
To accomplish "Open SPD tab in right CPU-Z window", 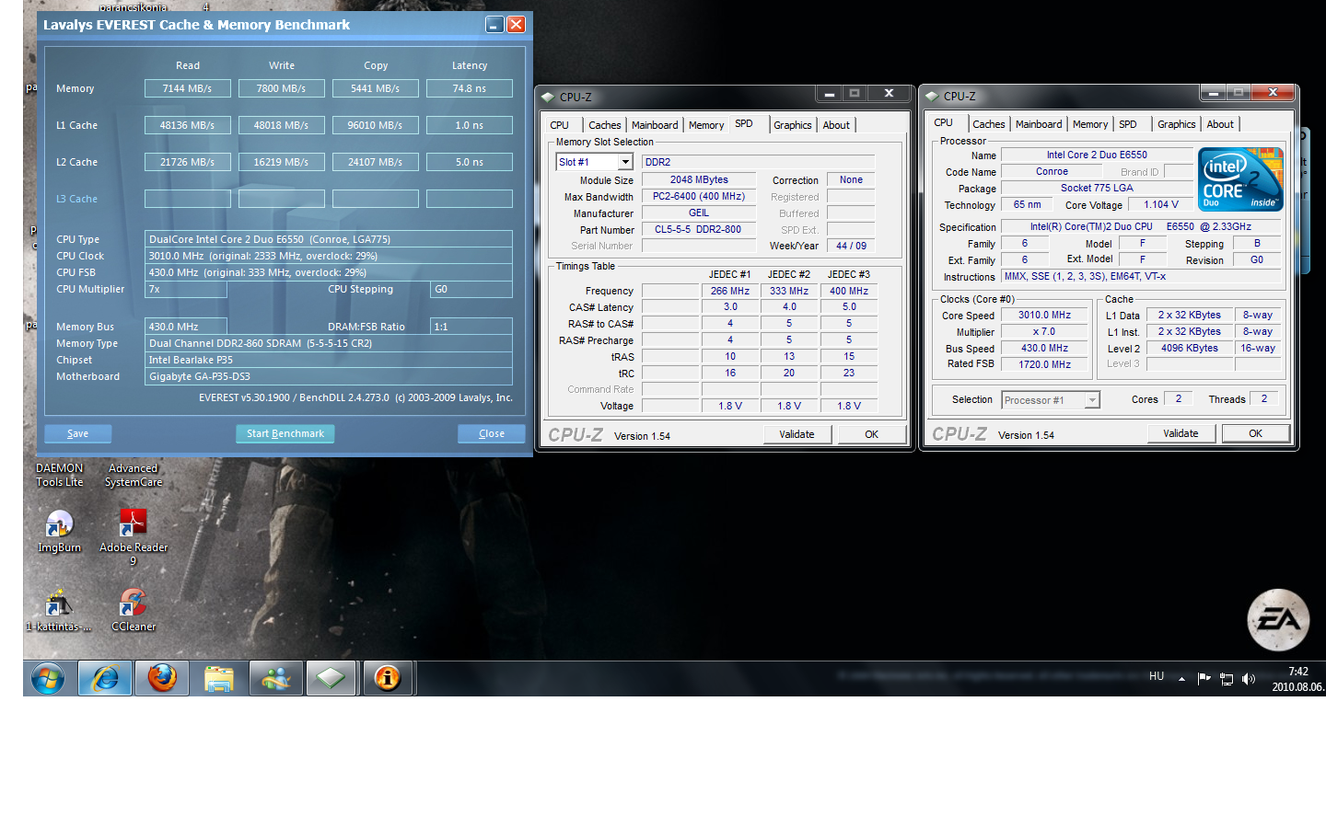I will (1128, 124).
